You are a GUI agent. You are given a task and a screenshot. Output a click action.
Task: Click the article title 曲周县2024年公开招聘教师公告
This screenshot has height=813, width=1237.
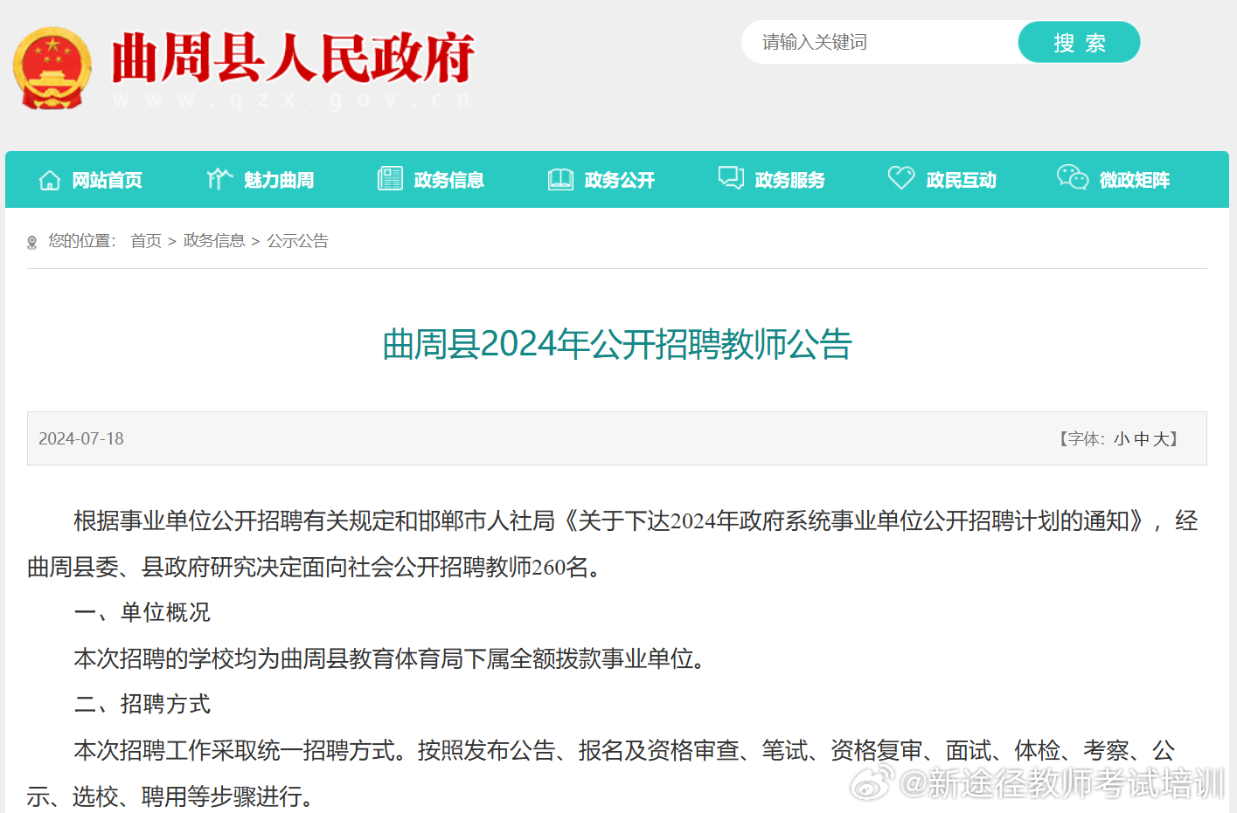point(617,344)
